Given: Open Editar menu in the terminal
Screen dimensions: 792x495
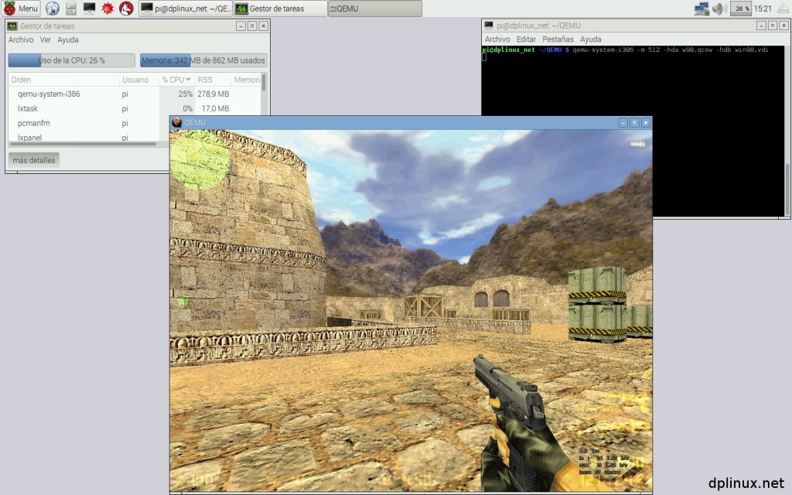Looking at the screenshot, I should click(526, 39).
